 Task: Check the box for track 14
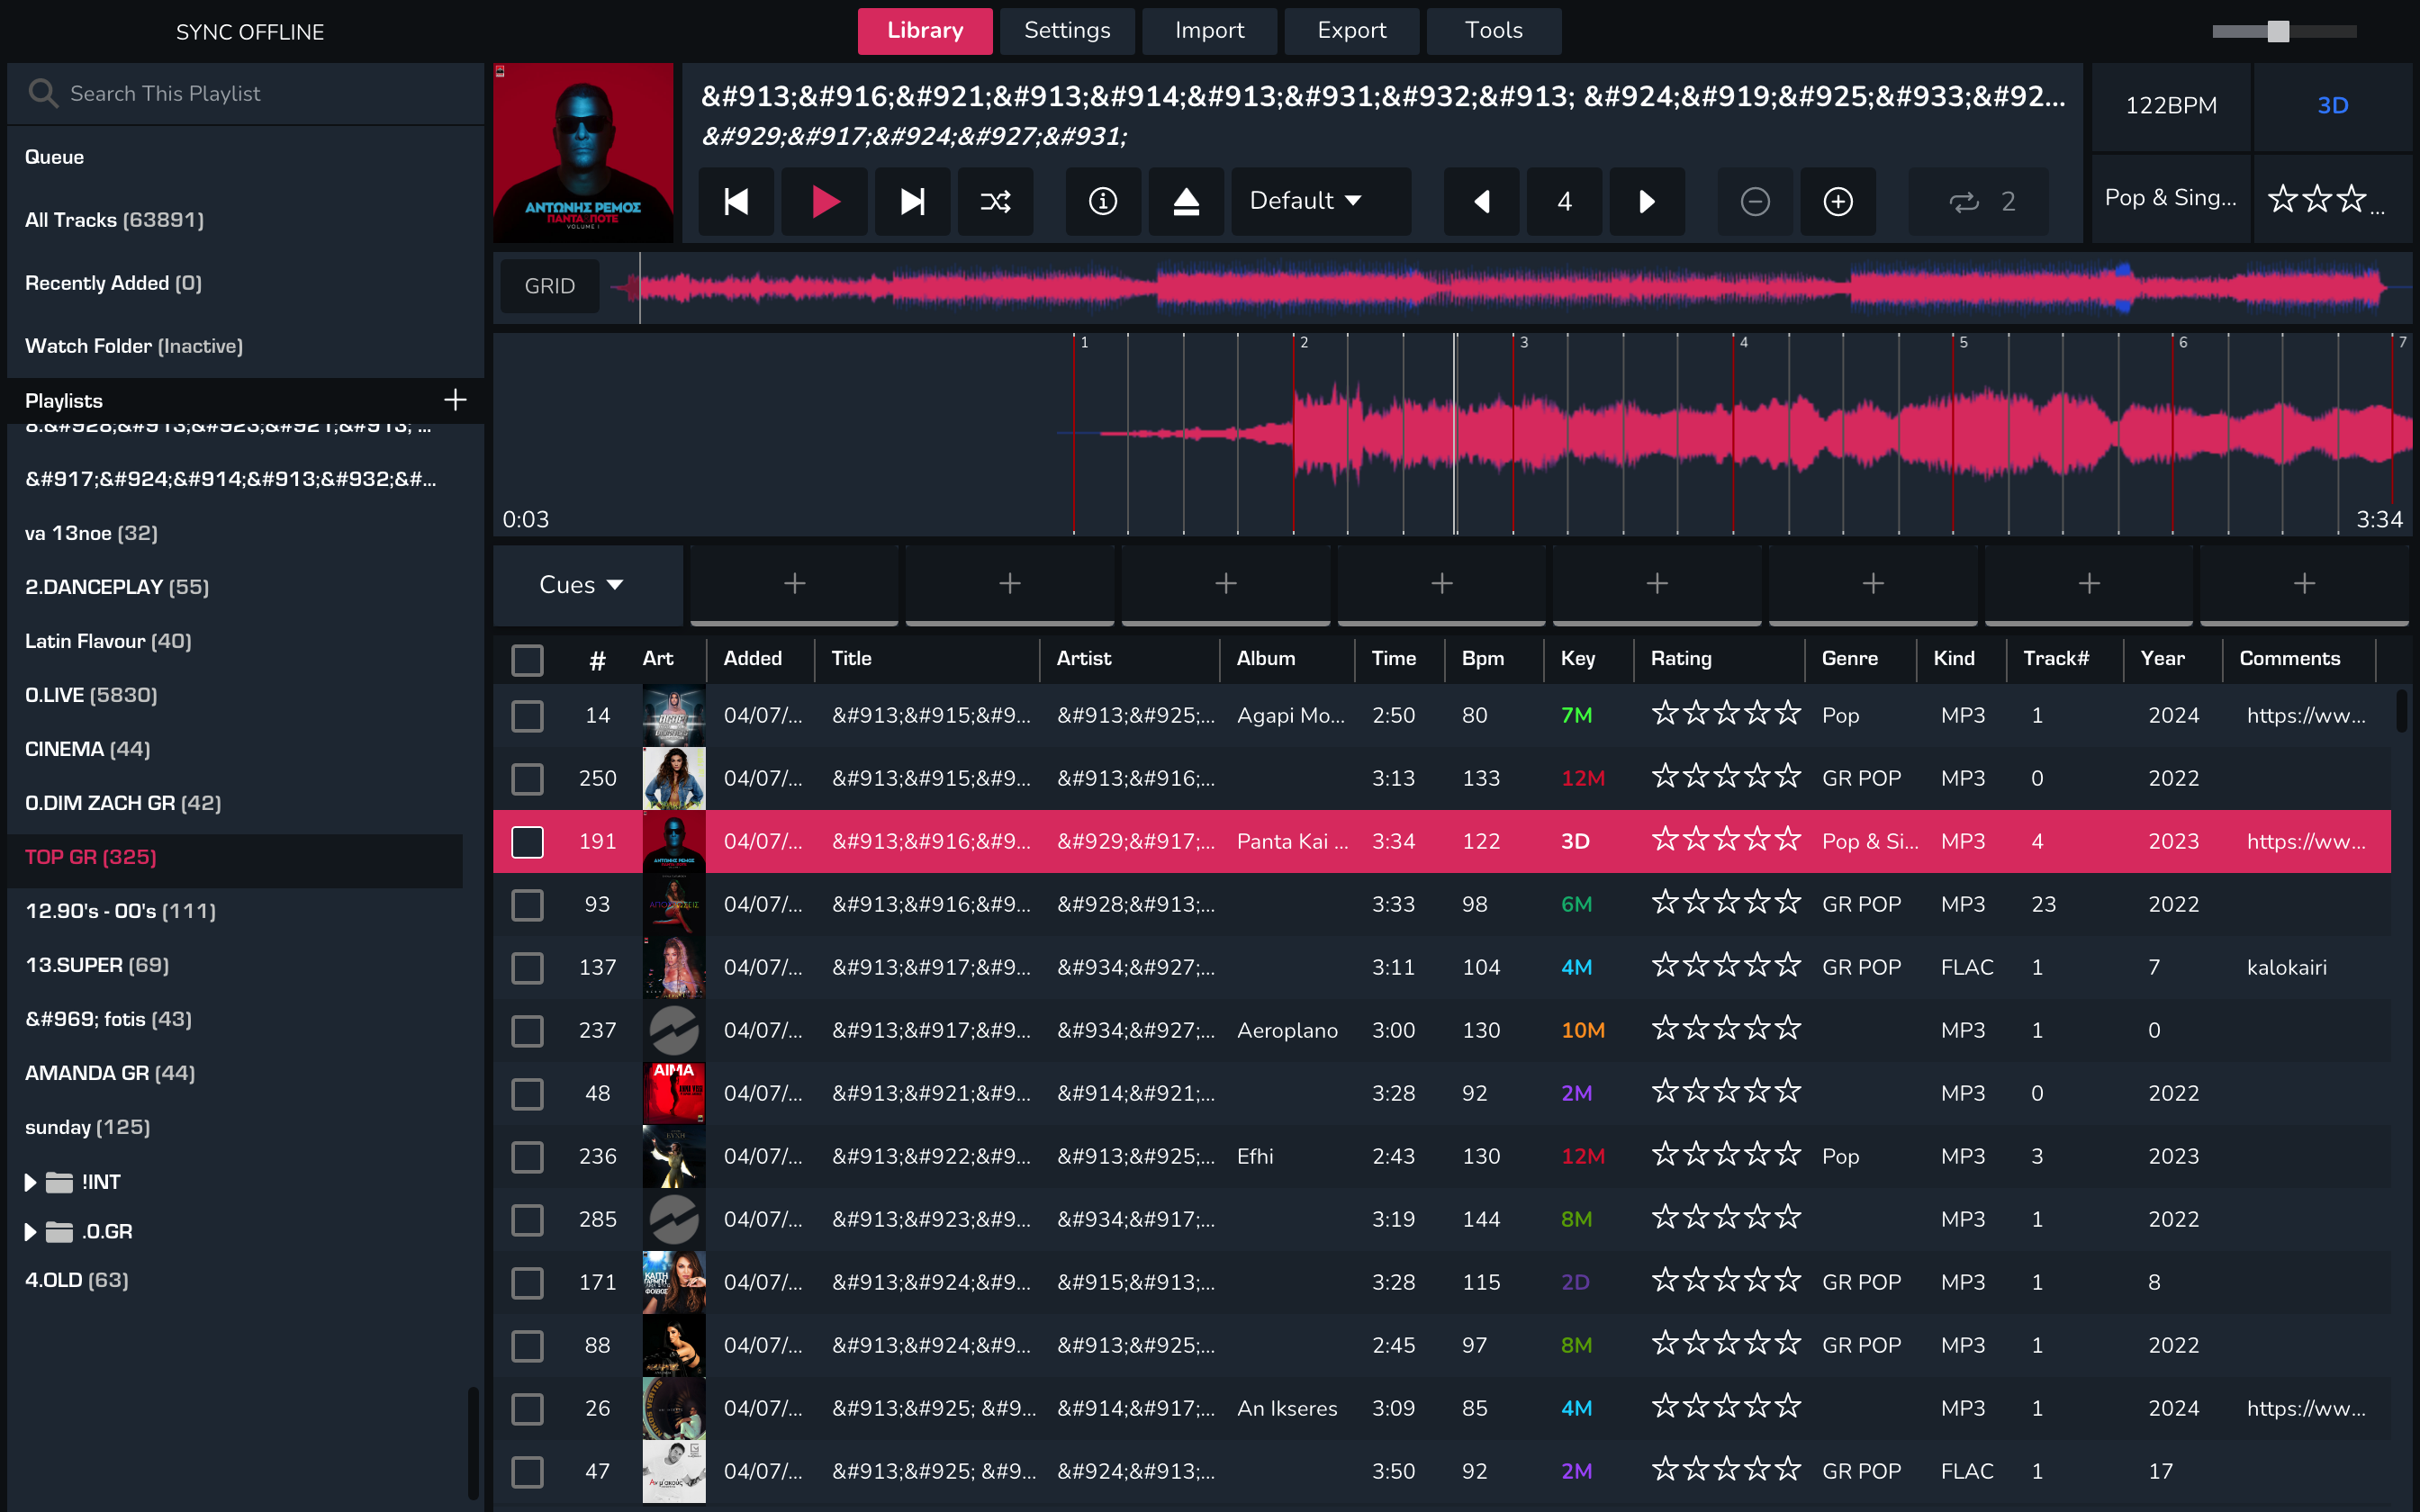pos(527,715)
